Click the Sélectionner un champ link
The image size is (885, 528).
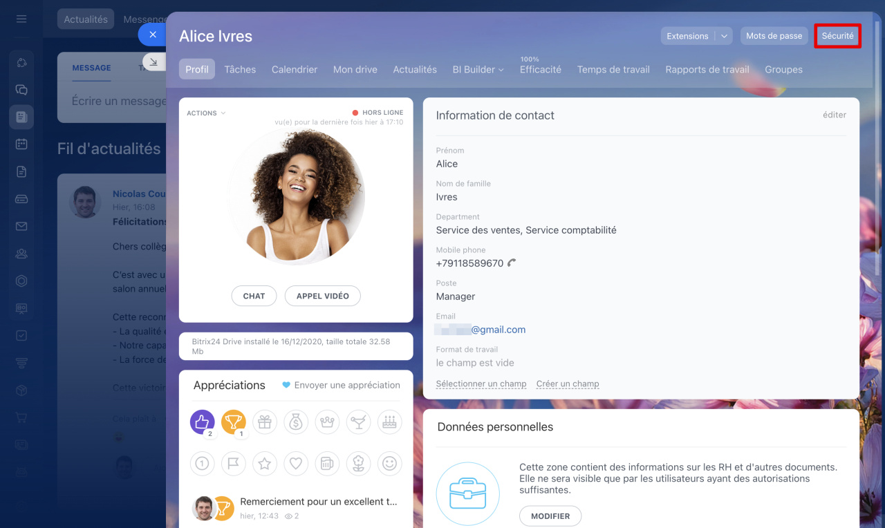(481, 384)
